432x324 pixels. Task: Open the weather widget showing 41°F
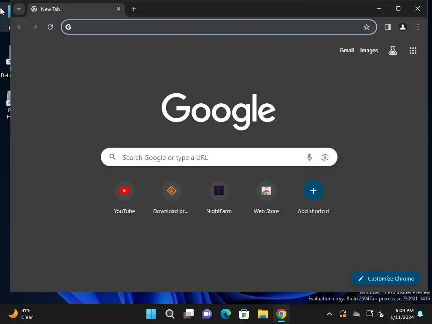point(21,314)
